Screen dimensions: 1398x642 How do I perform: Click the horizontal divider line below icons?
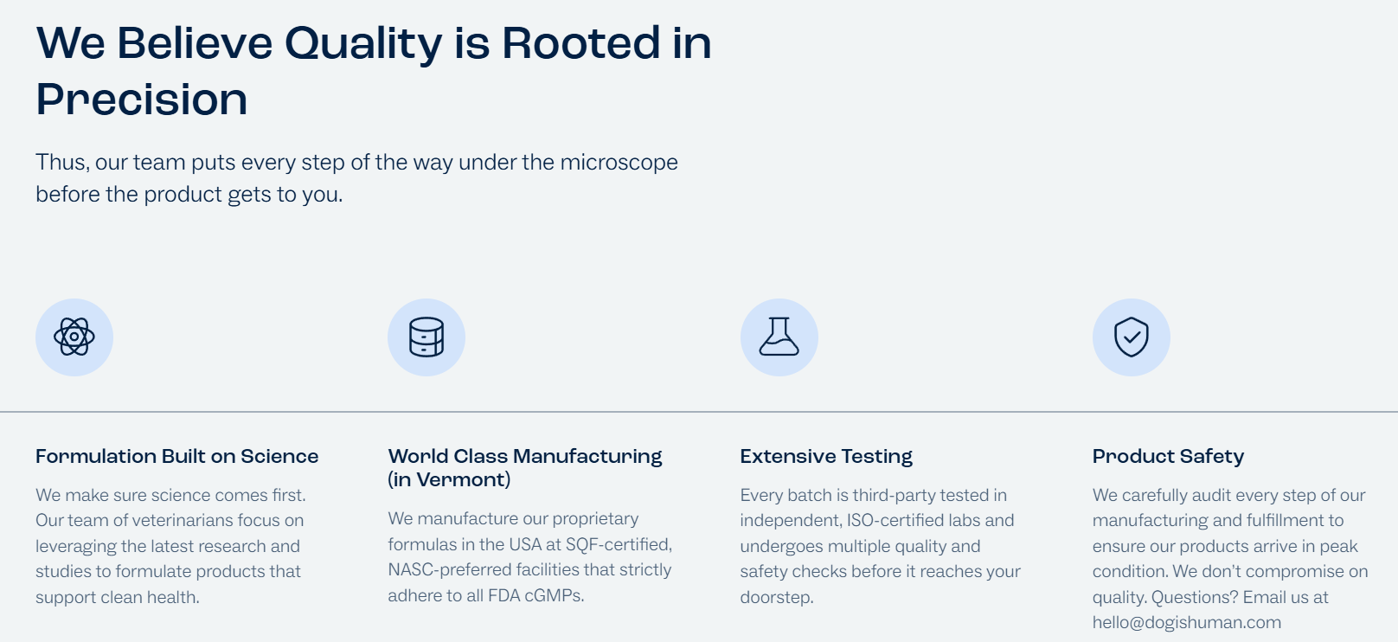[699, 412]
